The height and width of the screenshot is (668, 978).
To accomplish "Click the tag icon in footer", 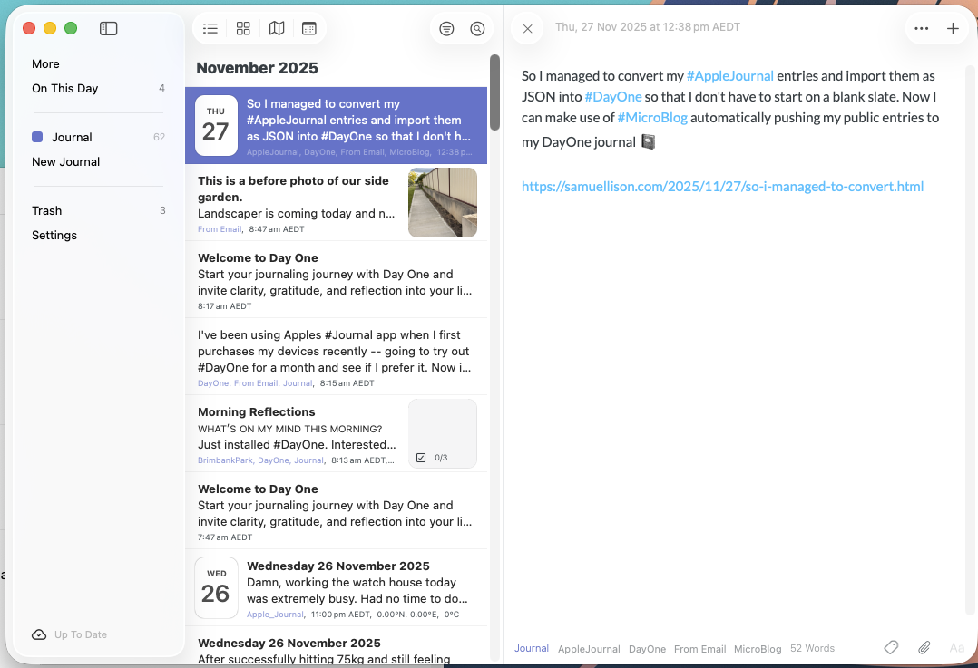I will coord(891,647).
